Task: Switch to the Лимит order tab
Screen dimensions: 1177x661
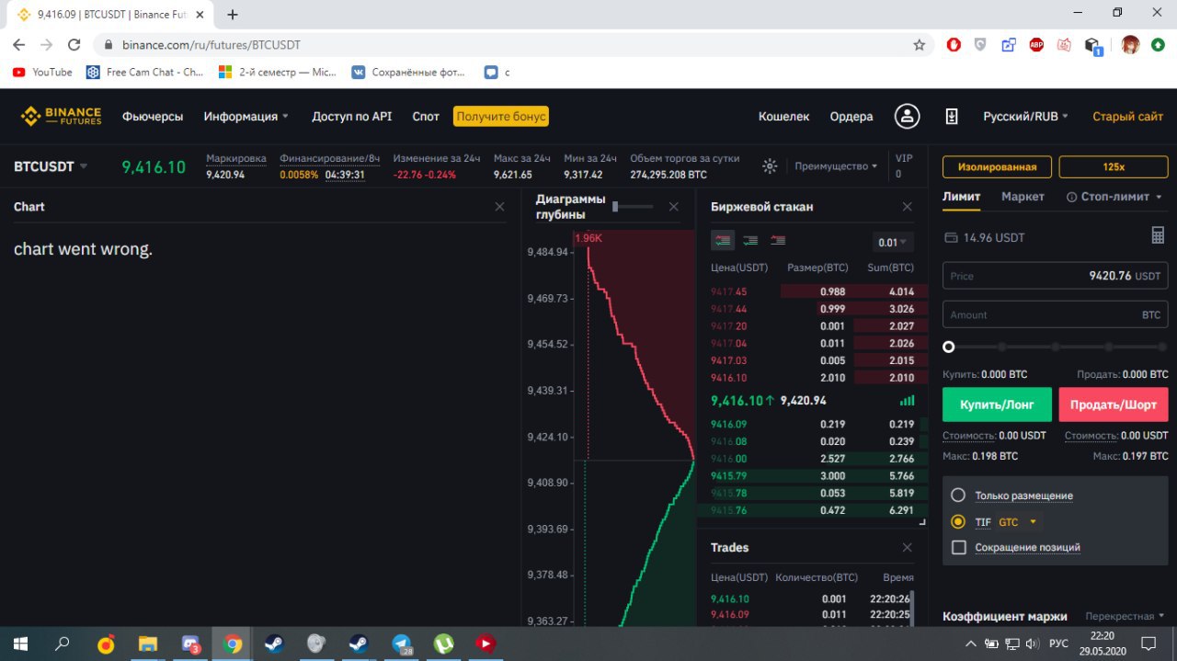Action: tap(961, 197)
